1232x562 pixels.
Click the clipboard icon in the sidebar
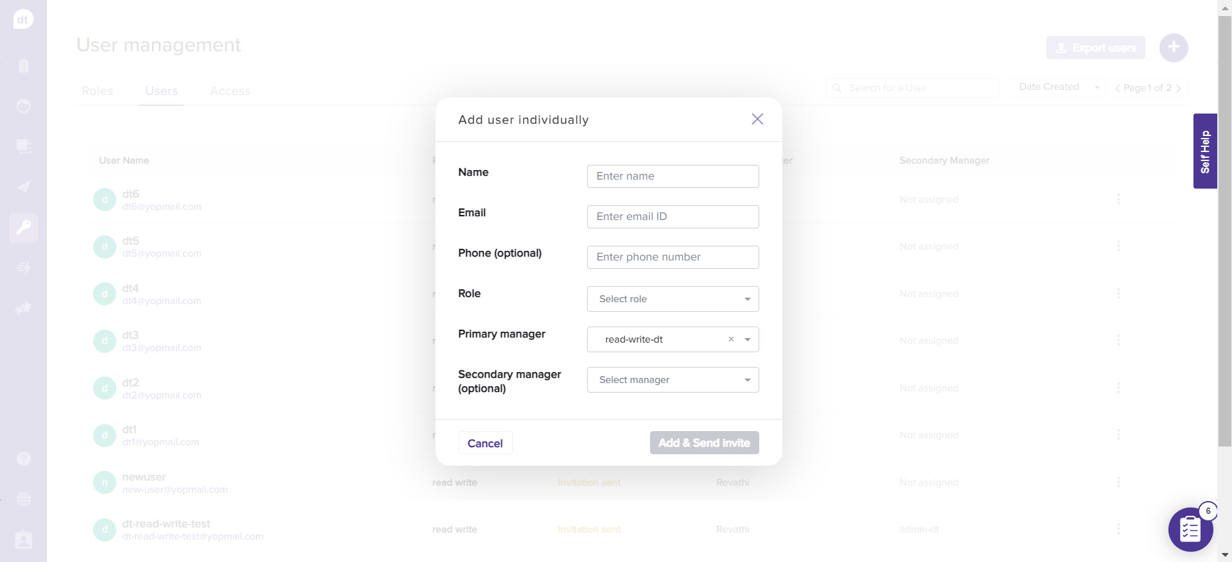24,65
